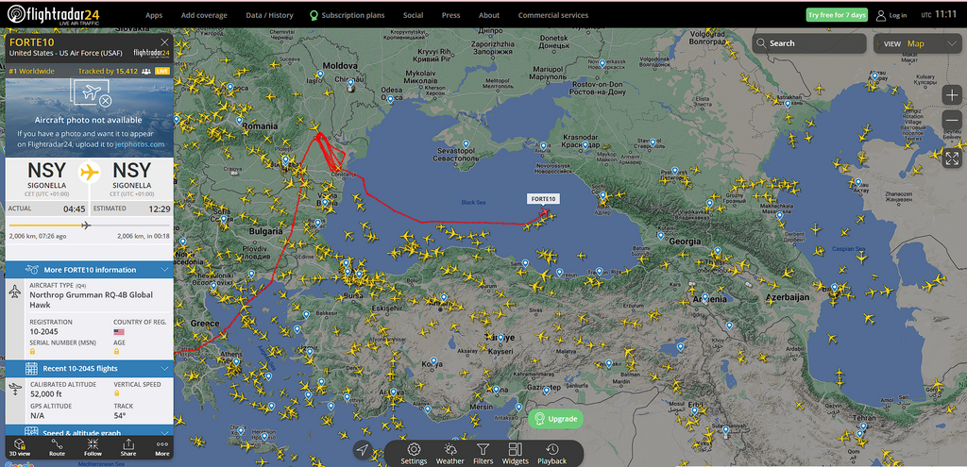Screen dimensions: 967x467
Task: Open Add coverage page
Action: click(x=204, y=15)
